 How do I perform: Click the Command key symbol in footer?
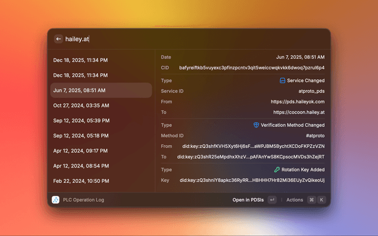pos(311,200)
